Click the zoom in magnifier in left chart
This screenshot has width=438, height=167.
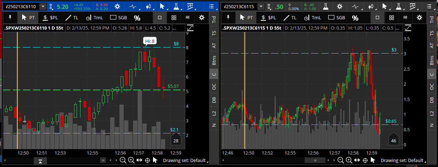[x=131, y=160]
